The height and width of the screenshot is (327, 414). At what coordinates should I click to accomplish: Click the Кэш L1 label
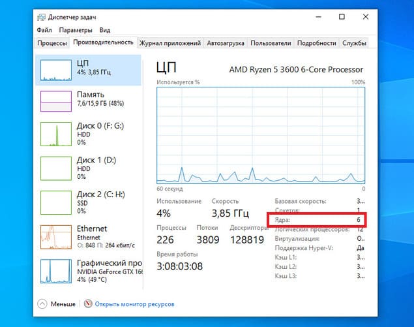[286, 257]
